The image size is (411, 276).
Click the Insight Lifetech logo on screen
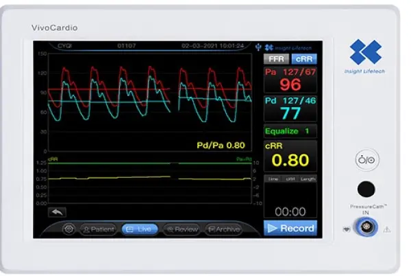288,48
